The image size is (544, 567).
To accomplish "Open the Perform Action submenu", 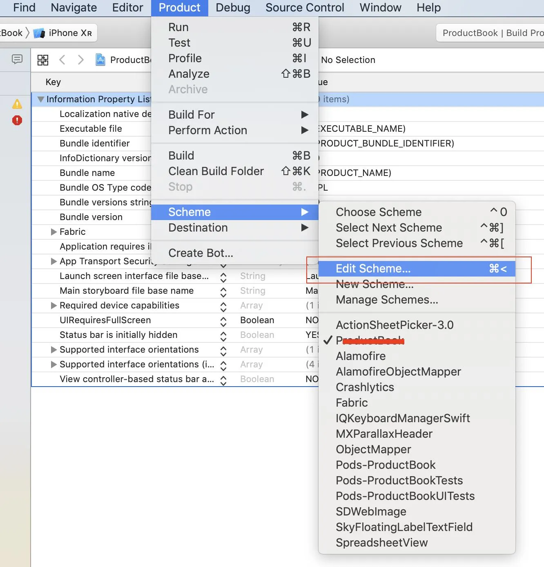I will (x=235, y=130).
